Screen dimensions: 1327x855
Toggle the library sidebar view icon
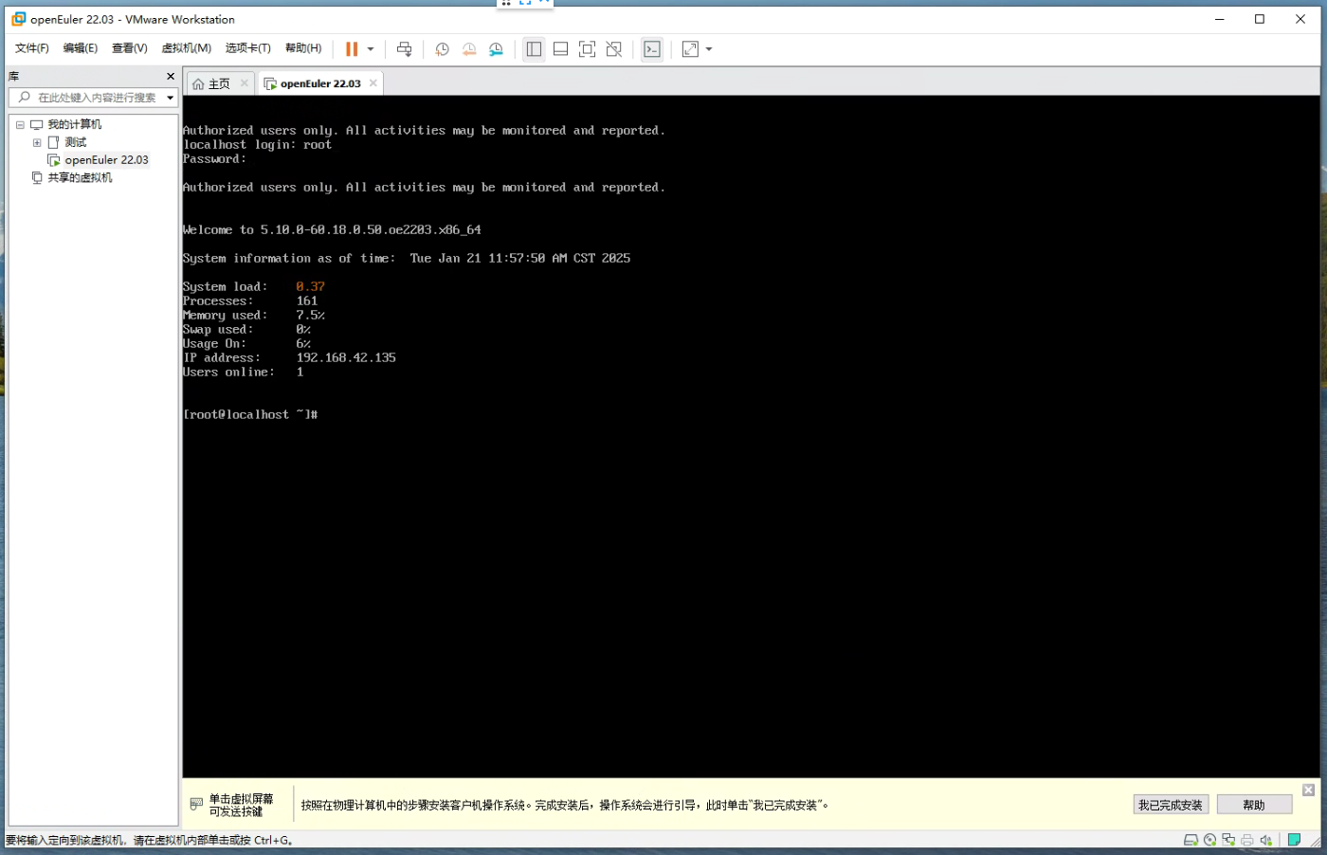tap(534, 49)
